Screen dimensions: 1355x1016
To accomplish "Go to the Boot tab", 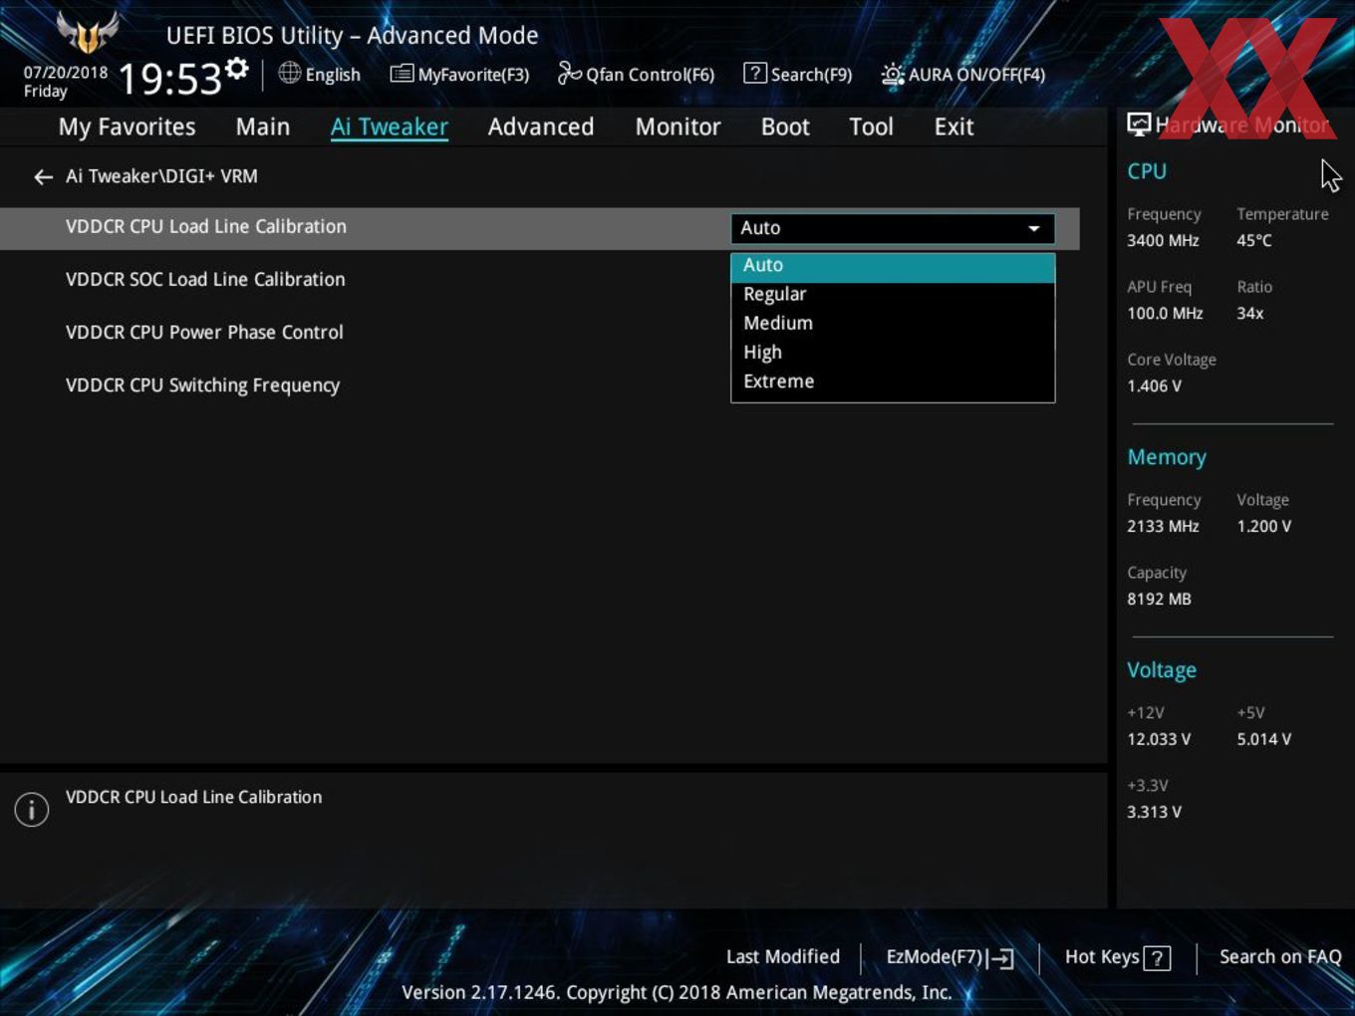I will tap(785, 127).
